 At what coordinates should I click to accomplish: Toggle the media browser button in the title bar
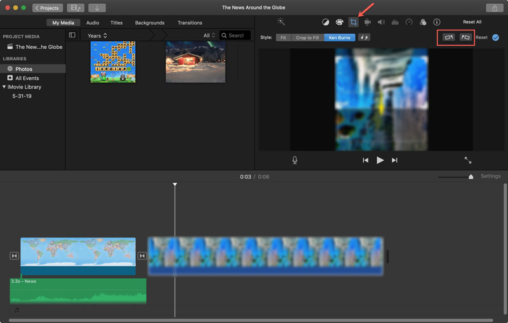click(76, 8)
